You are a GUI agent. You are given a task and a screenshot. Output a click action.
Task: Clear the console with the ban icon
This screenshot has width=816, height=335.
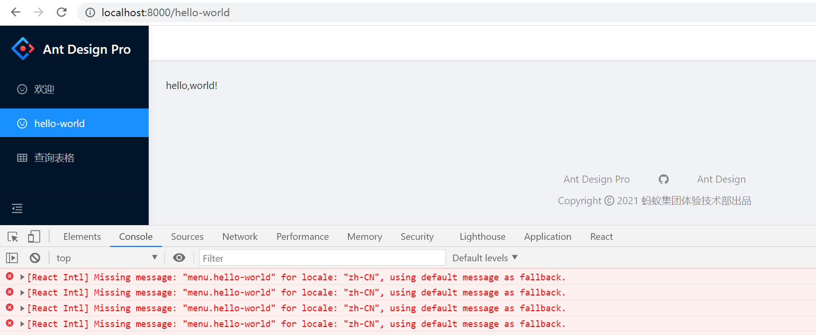35,258
